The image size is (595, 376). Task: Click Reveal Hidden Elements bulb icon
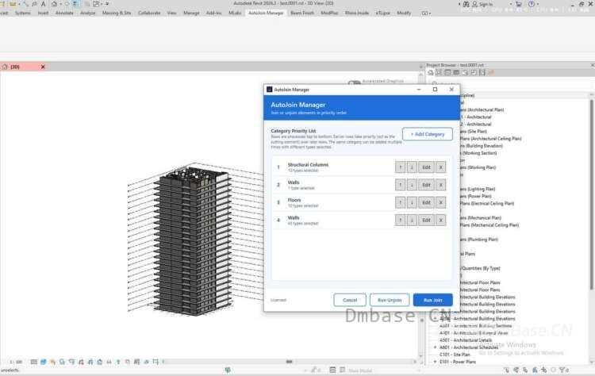(x=118, y=362)
